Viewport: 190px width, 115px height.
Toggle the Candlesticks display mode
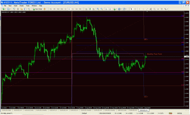click(x=90, y=9)
